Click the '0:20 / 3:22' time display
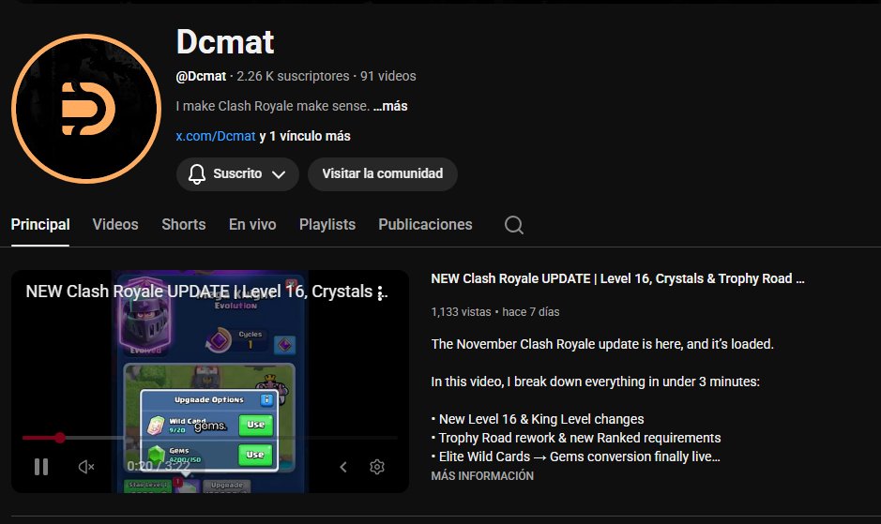 point(159,466)
